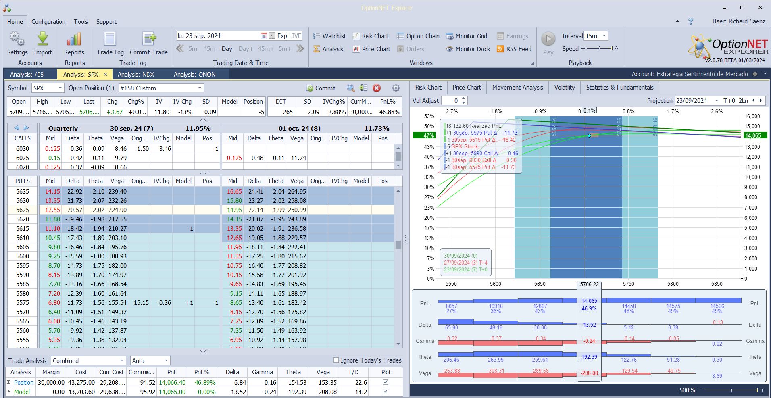Screen dimensions: 771x398
Task: Switch to Statistics & Fundamentals tab
Action: click(x=620, y=88)
